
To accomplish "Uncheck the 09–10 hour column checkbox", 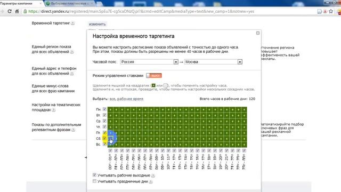I will pyautogui.click(x=163, y=150).
